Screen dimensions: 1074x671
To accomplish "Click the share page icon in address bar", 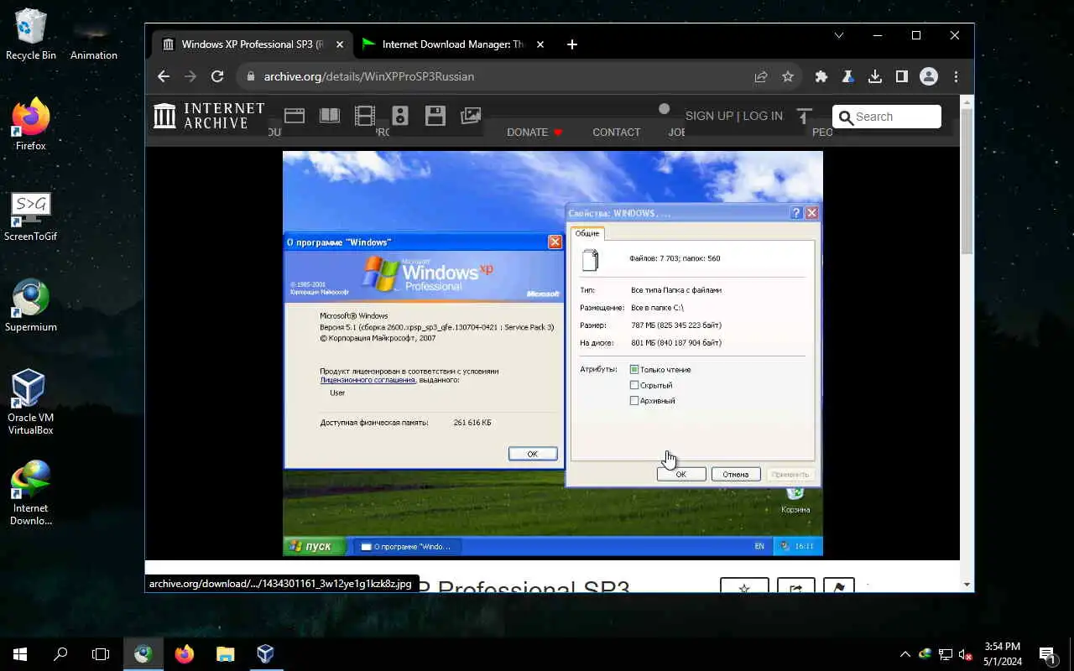I will 761,76.
